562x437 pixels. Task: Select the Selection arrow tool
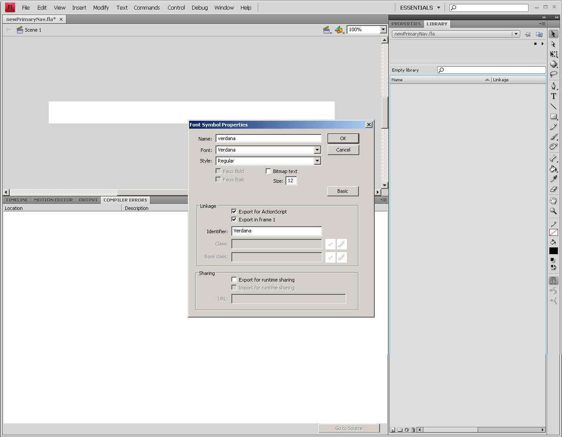tap(553, 34)
